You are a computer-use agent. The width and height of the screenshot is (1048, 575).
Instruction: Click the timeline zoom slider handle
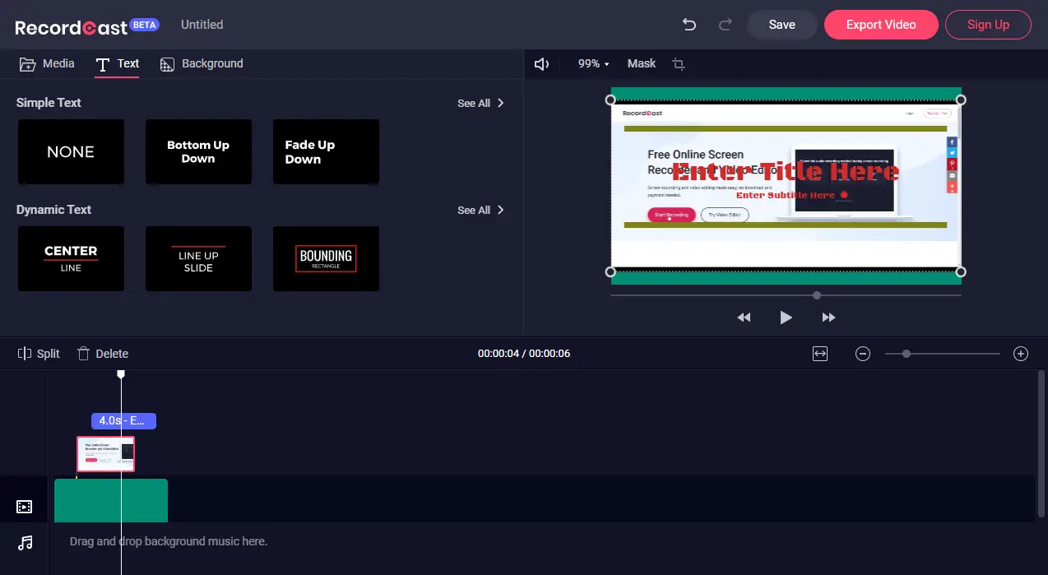click(x=906, y=354)
